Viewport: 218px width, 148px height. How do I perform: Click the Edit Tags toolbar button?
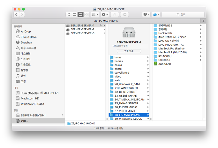point(124,14)
